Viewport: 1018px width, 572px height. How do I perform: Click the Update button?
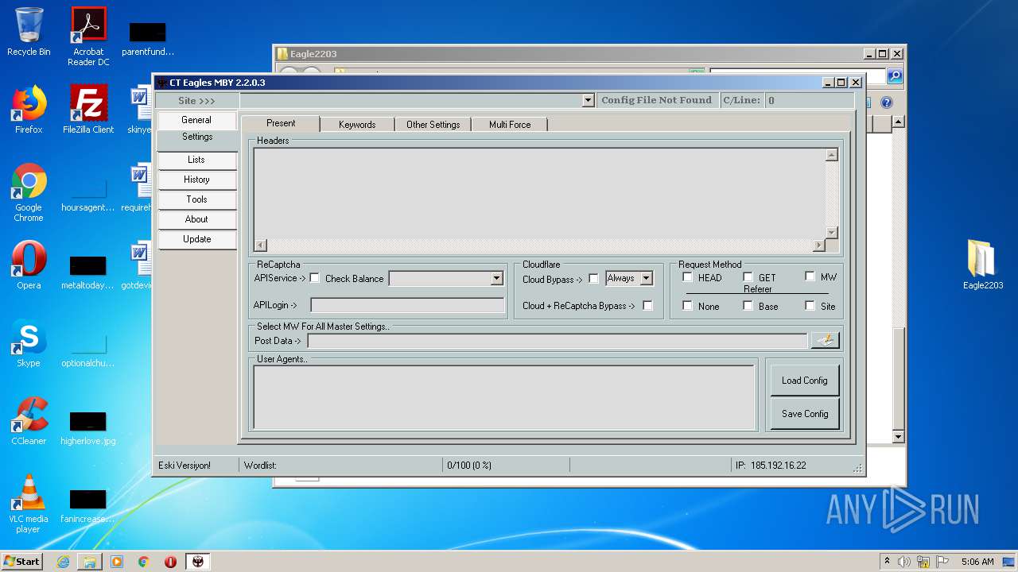point(196,239)
